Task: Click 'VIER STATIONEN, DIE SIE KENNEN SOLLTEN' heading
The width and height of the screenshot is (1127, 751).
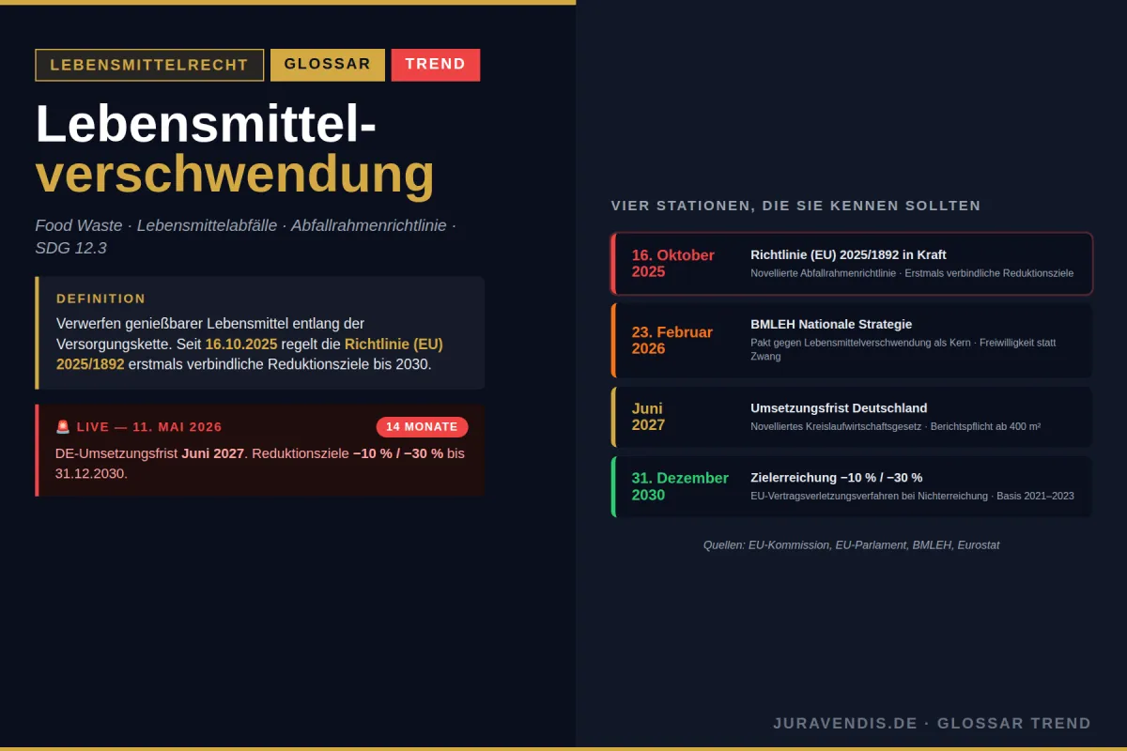Action: pyautogui.click(x=795, y=206)
